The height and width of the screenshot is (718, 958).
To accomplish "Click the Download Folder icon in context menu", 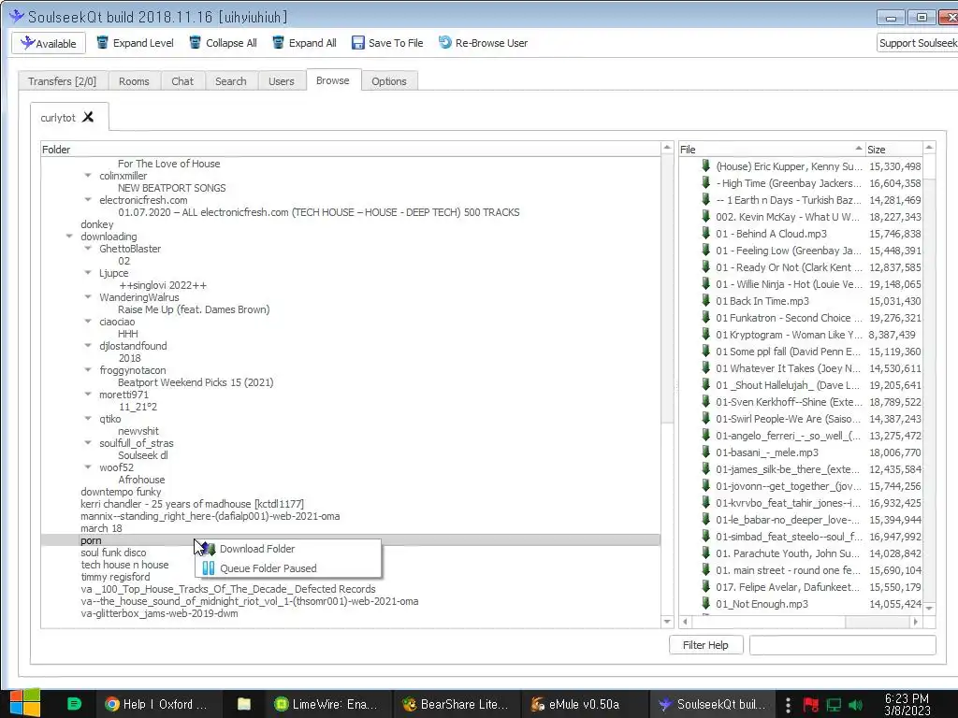I will [209, 549].
